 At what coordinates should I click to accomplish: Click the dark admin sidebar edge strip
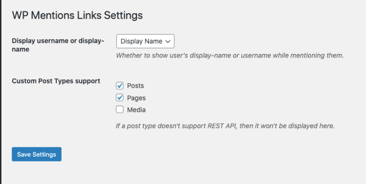pos(1,92)
